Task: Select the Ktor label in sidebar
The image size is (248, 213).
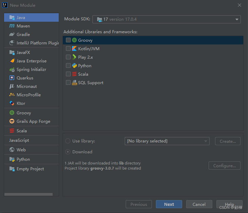Action: coord(21,103)
